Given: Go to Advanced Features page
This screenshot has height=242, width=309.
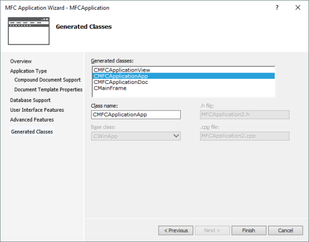Looking at the screenshot, I should click(32, 119).
